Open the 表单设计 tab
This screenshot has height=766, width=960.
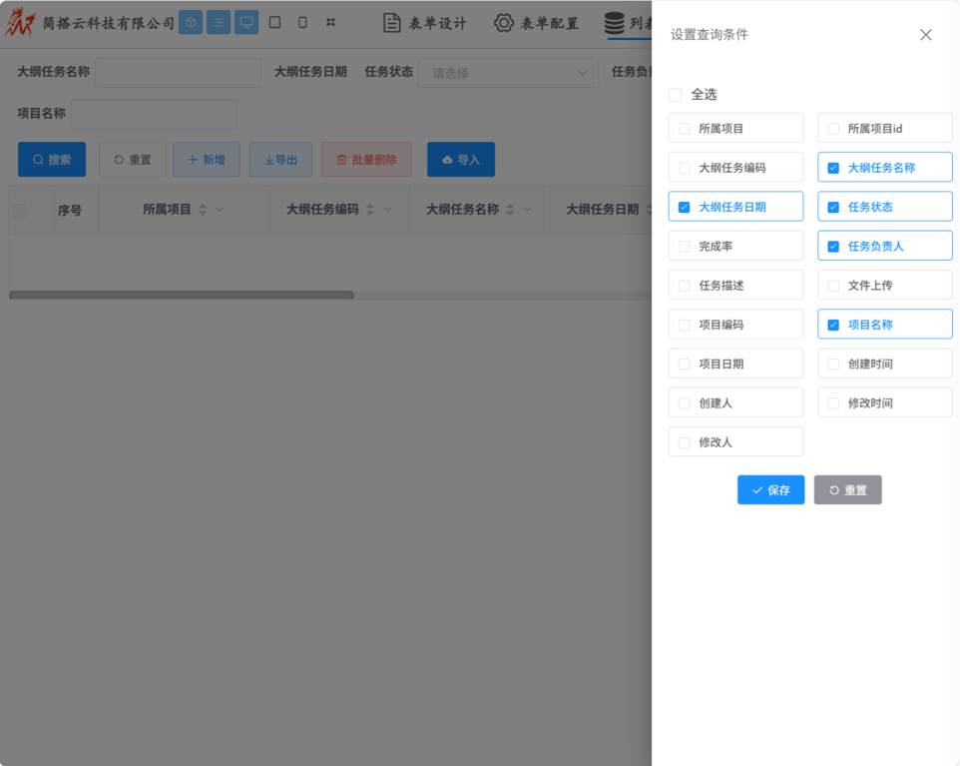[425, 23]
